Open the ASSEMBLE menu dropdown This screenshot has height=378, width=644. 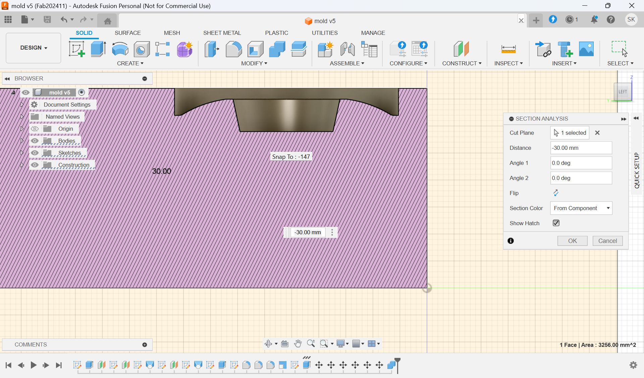347,63
